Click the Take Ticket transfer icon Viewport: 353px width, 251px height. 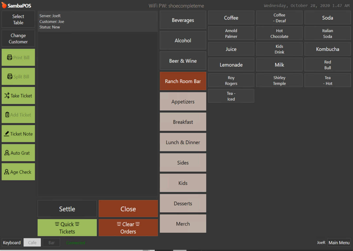pos(7,95)
